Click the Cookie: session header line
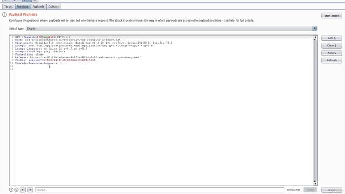The height and width of the screenshot is (194, 345). pos(55,60)
